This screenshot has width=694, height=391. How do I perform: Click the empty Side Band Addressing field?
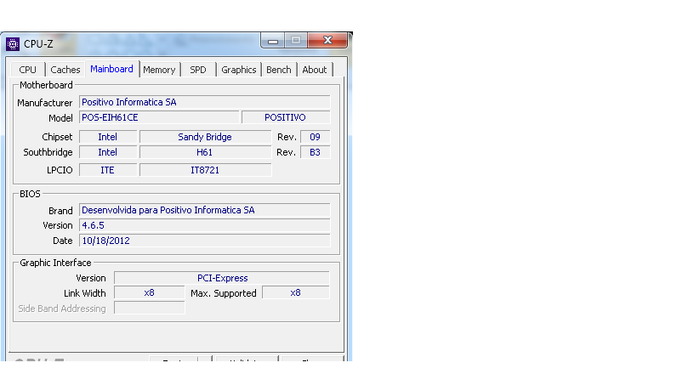coord(149,308)
